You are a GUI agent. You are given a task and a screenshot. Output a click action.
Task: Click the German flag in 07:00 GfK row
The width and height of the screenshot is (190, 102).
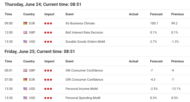point(25,80)
